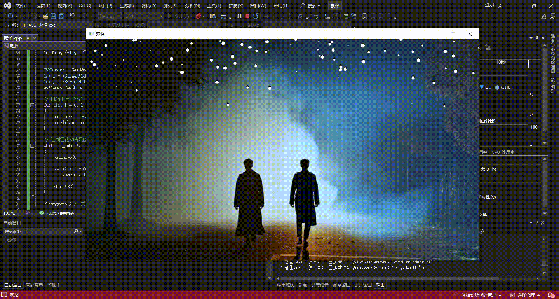The width and height of the screenshot is (559, 299).
Task: Click the magnifier icon in auto window search
Action: click(x=76, y=231)
